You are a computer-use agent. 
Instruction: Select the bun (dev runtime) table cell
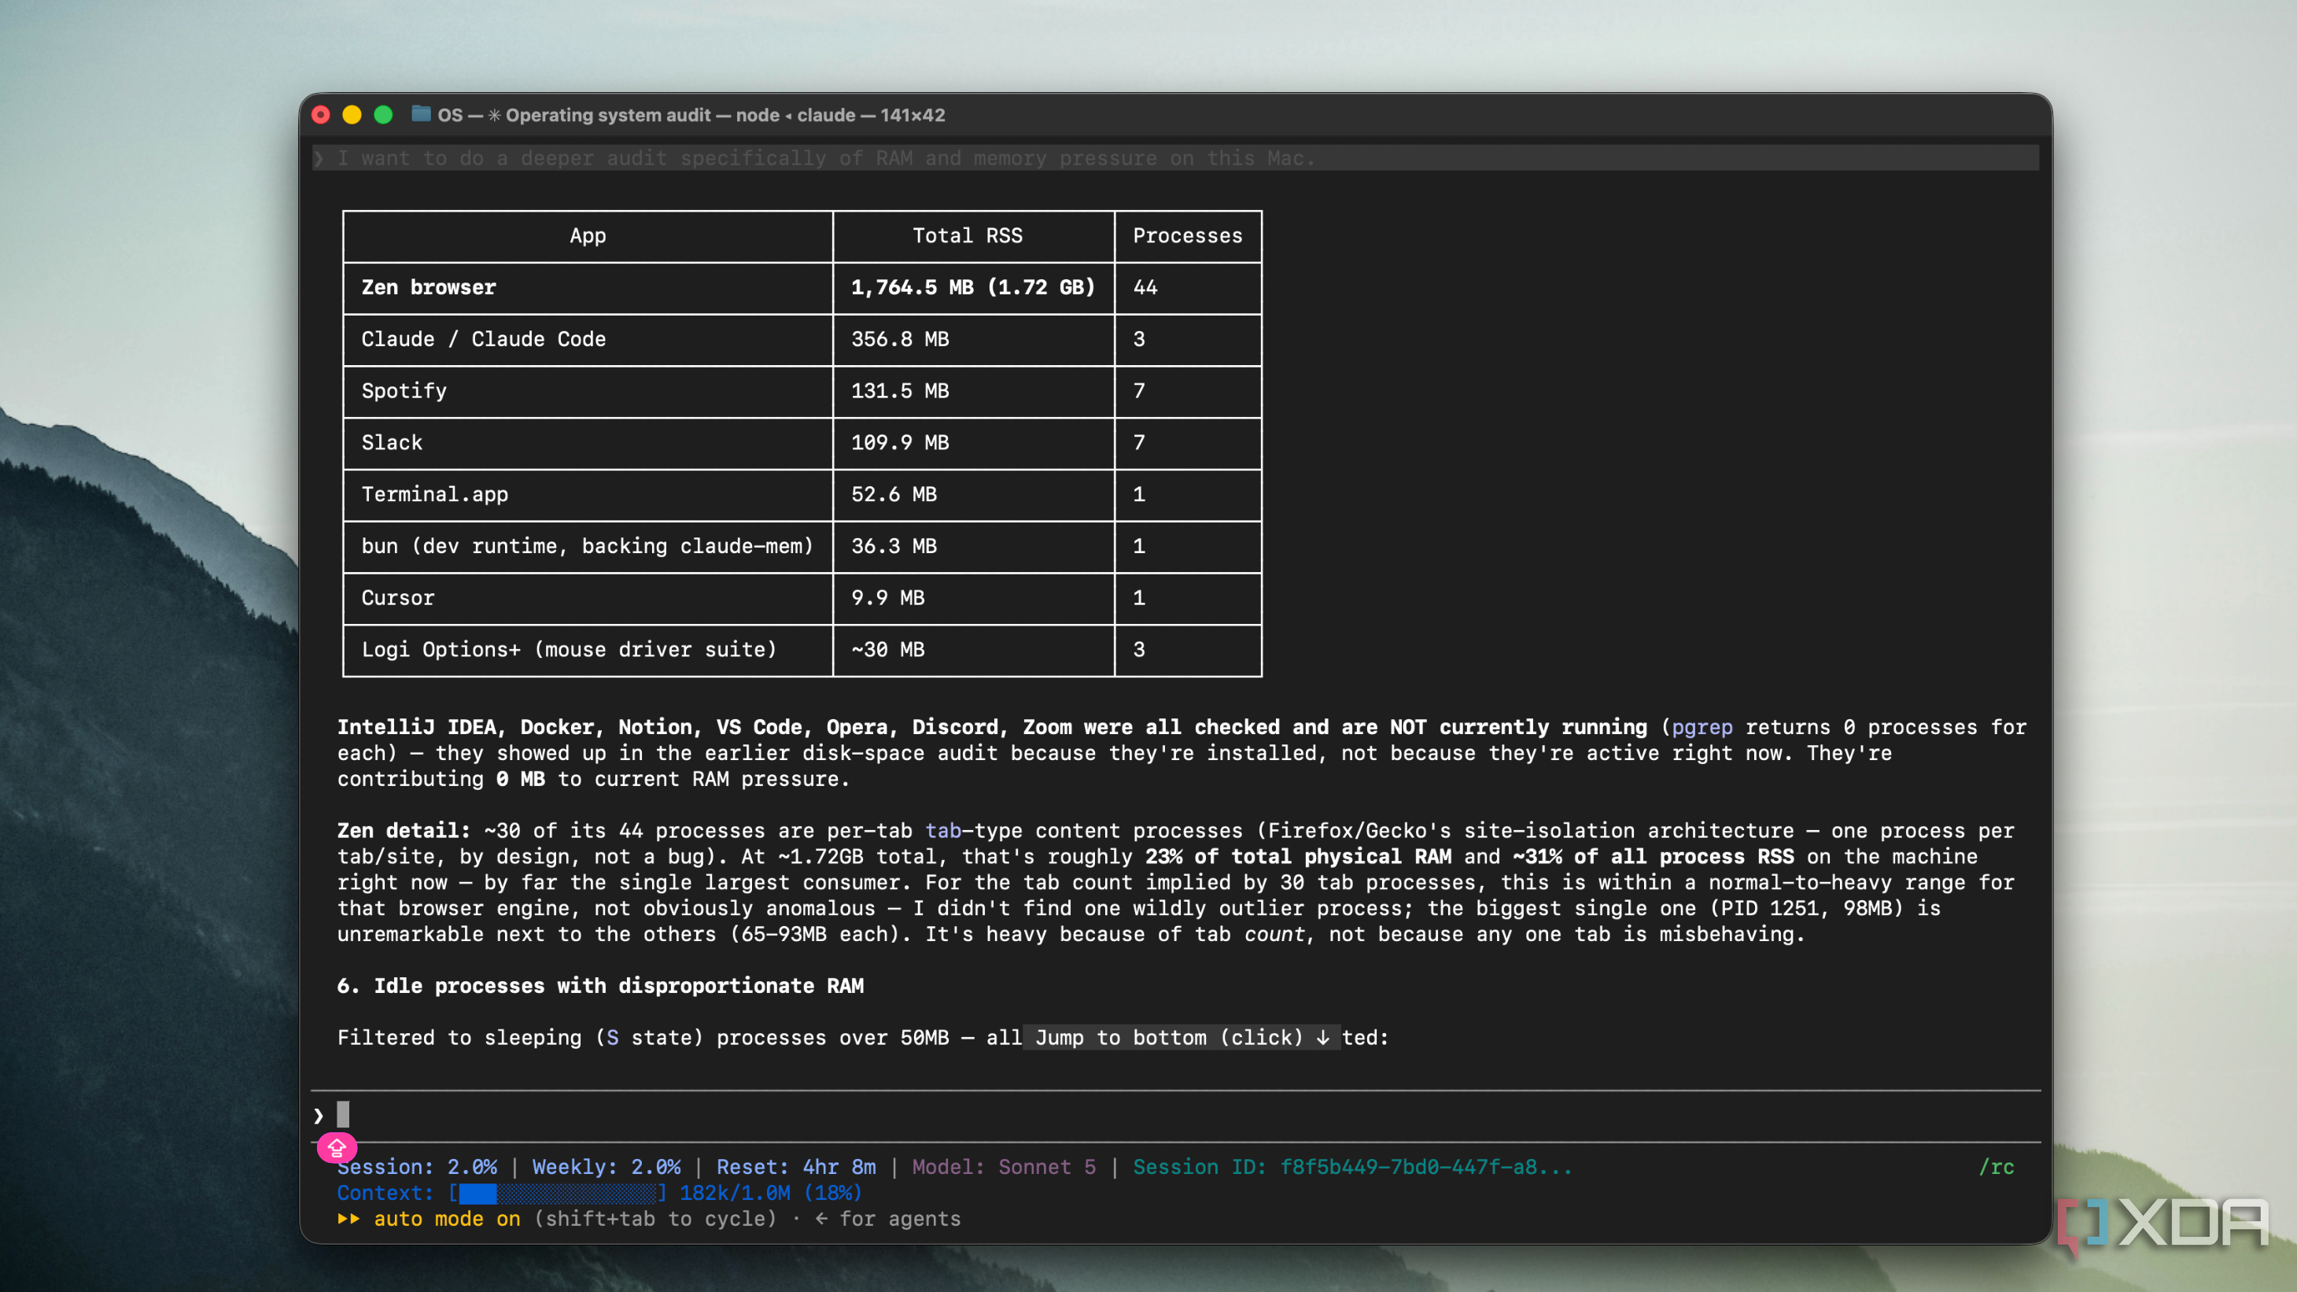click(x=588, y=547)
